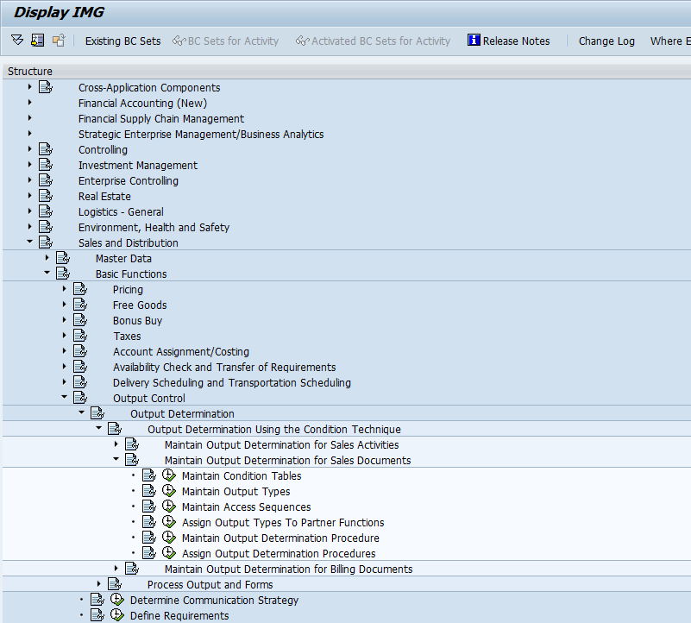Click the glasses icon for BC Sets for Activity

click(179, 41)
